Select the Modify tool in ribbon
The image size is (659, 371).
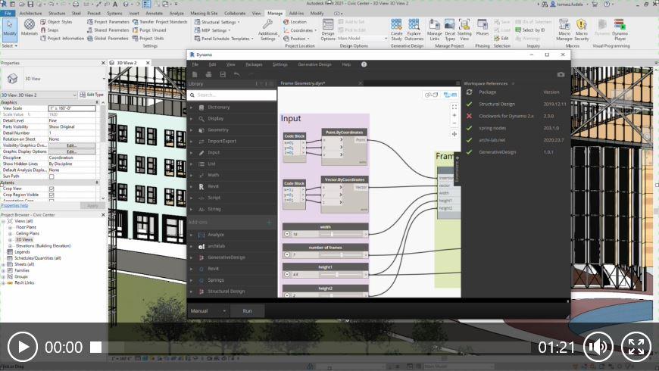point(10,29)
